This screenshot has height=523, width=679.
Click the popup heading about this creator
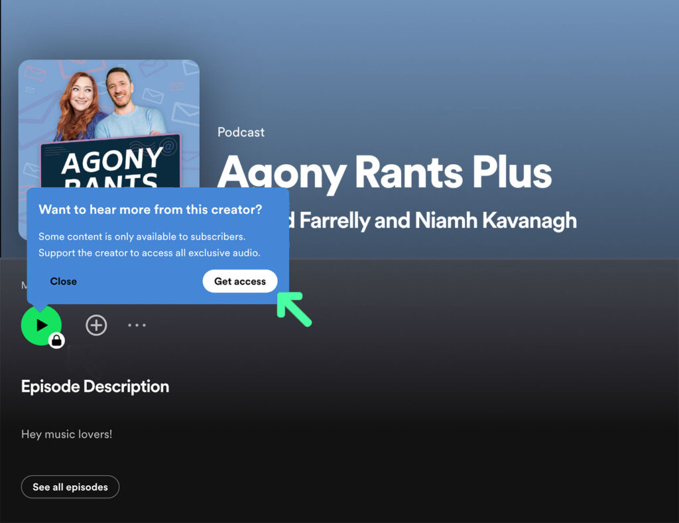tap(151, 210)
